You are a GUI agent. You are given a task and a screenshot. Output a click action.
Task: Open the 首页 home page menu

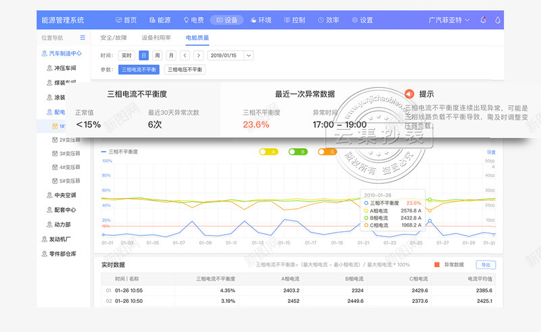(x=126, y=20)
